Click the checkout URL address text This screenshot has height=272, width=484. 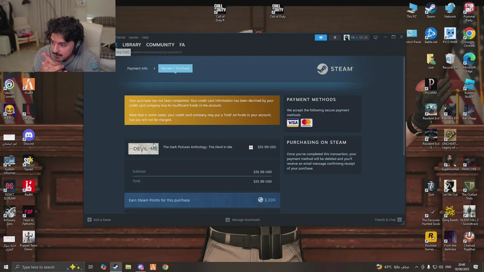coord(156,52)
